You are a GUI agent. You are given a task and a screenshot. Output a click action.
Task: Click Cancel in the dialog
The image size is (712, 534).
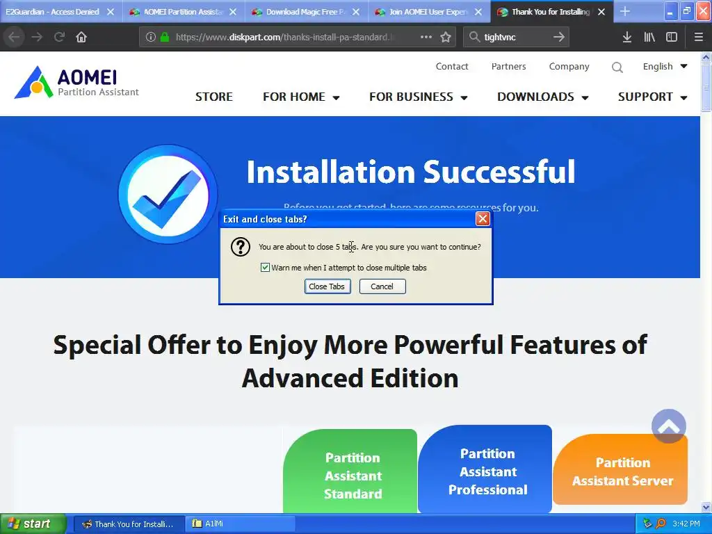point(382,286)
